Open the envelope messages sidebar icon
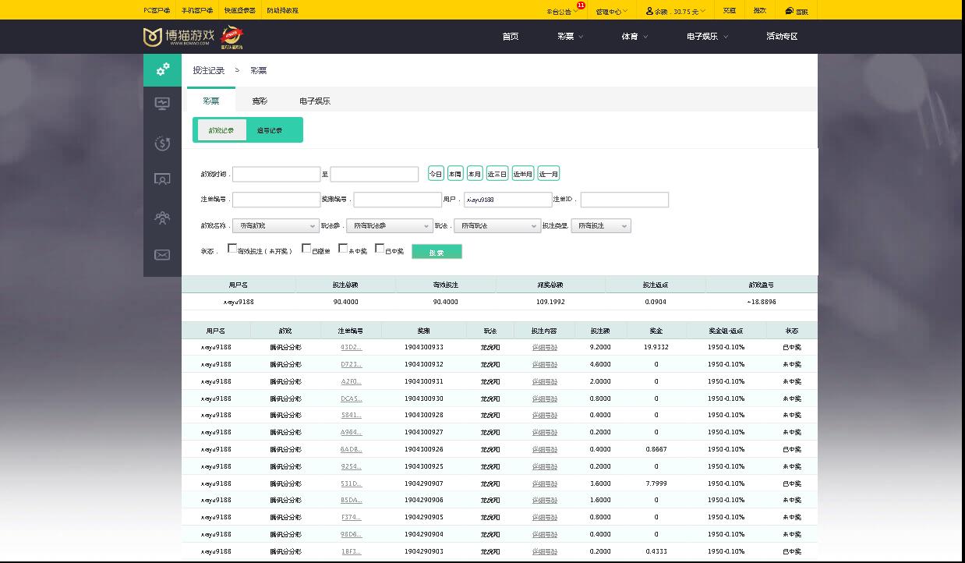This screenshot has width=965, height=563. (162, 254)
